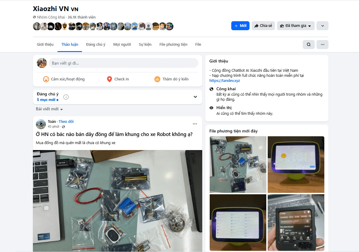Image resolution: width=359 pixels, height=252 pixels.
Task: Click the emotion smiley icon in composer
Action: tap(46, 79)
